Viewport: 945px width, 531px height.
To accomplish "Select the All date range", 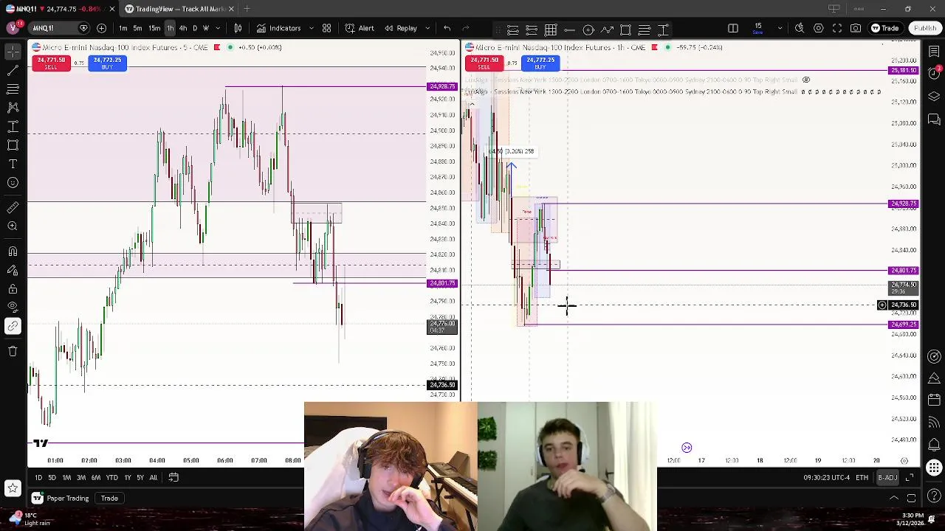I will 153,478.
